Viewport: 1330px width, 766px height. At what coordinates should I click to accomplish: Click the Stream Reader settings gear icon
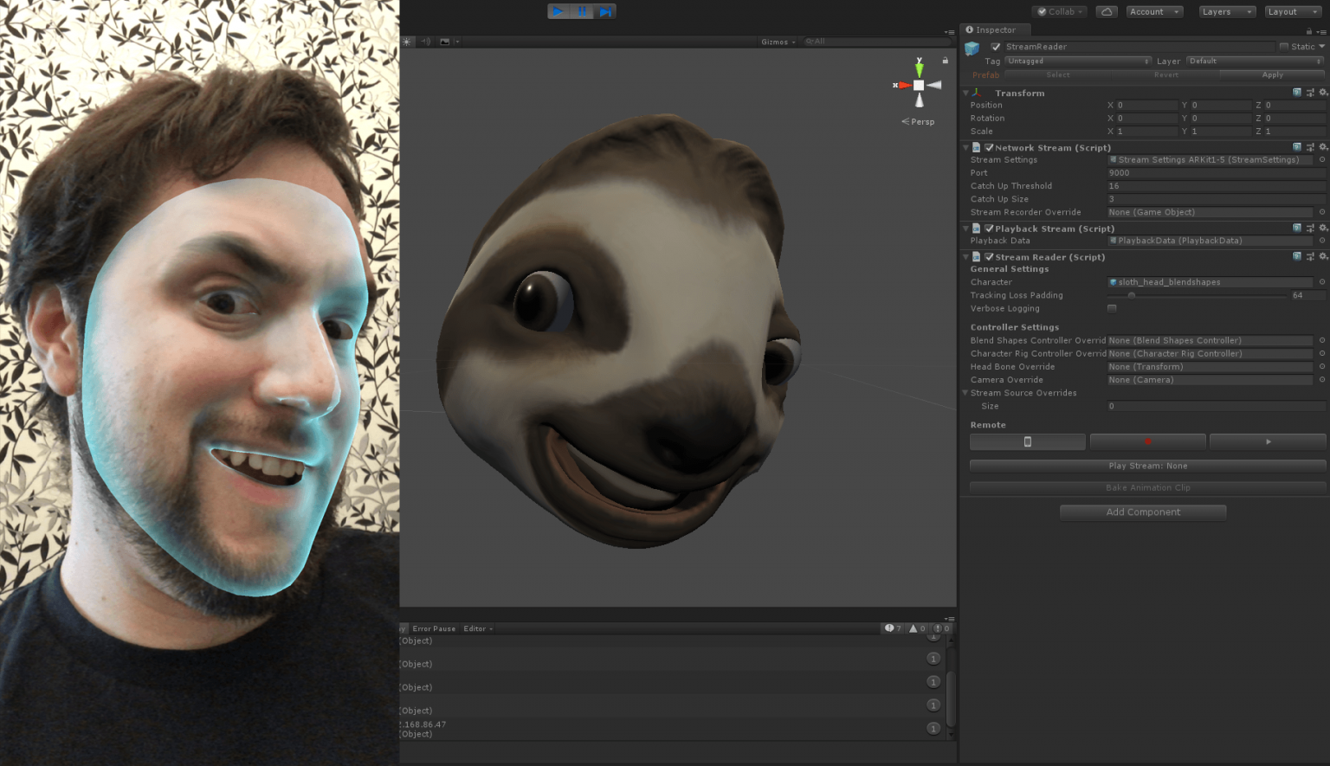1322,256
